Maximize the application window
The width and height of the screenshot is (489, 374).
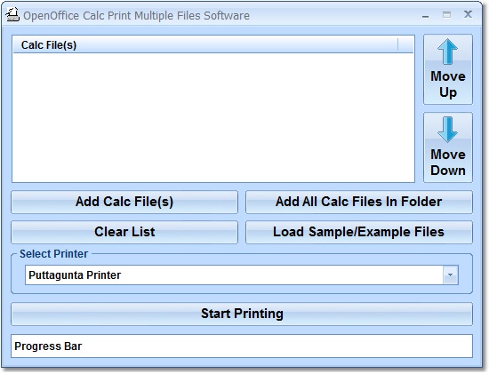[x=446, y=14]
